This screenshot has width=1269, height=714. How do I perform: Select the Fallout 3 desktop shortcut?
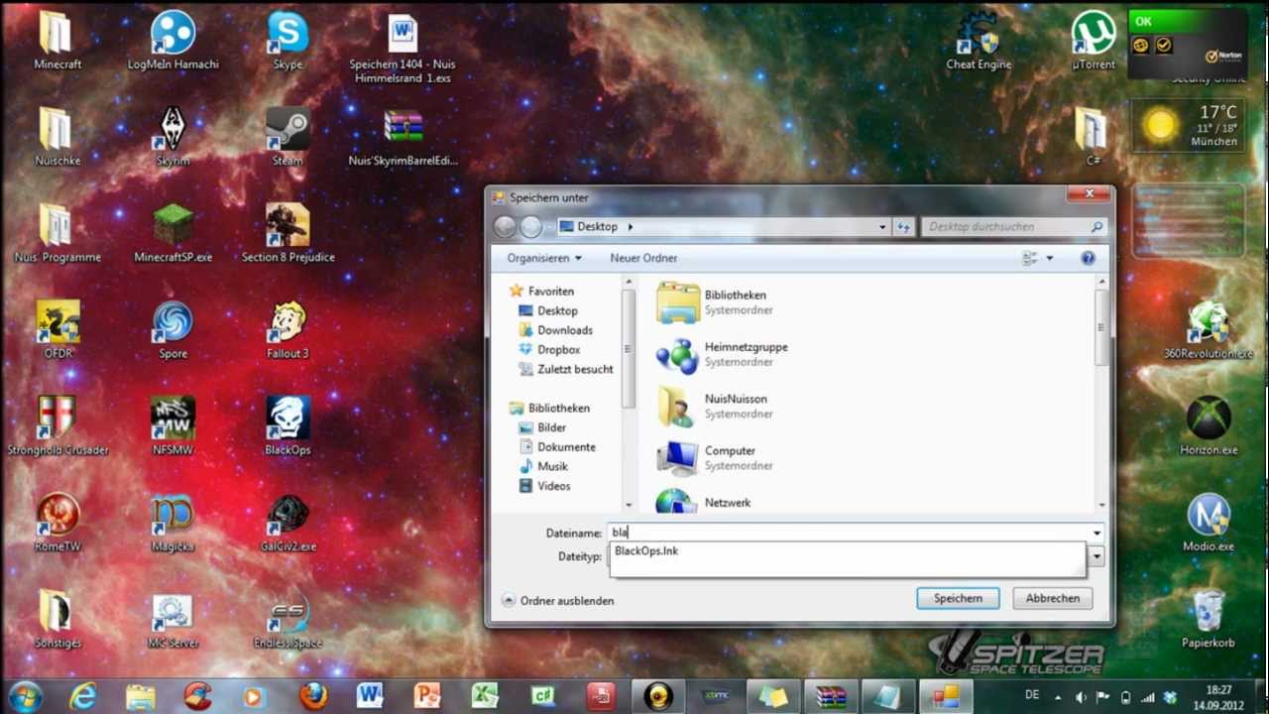point(288,329)
